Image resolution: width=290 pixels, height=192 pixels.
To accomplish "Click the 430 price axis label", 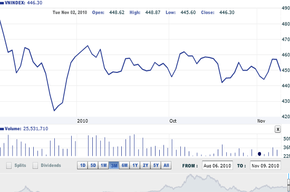I will point(286,101).
